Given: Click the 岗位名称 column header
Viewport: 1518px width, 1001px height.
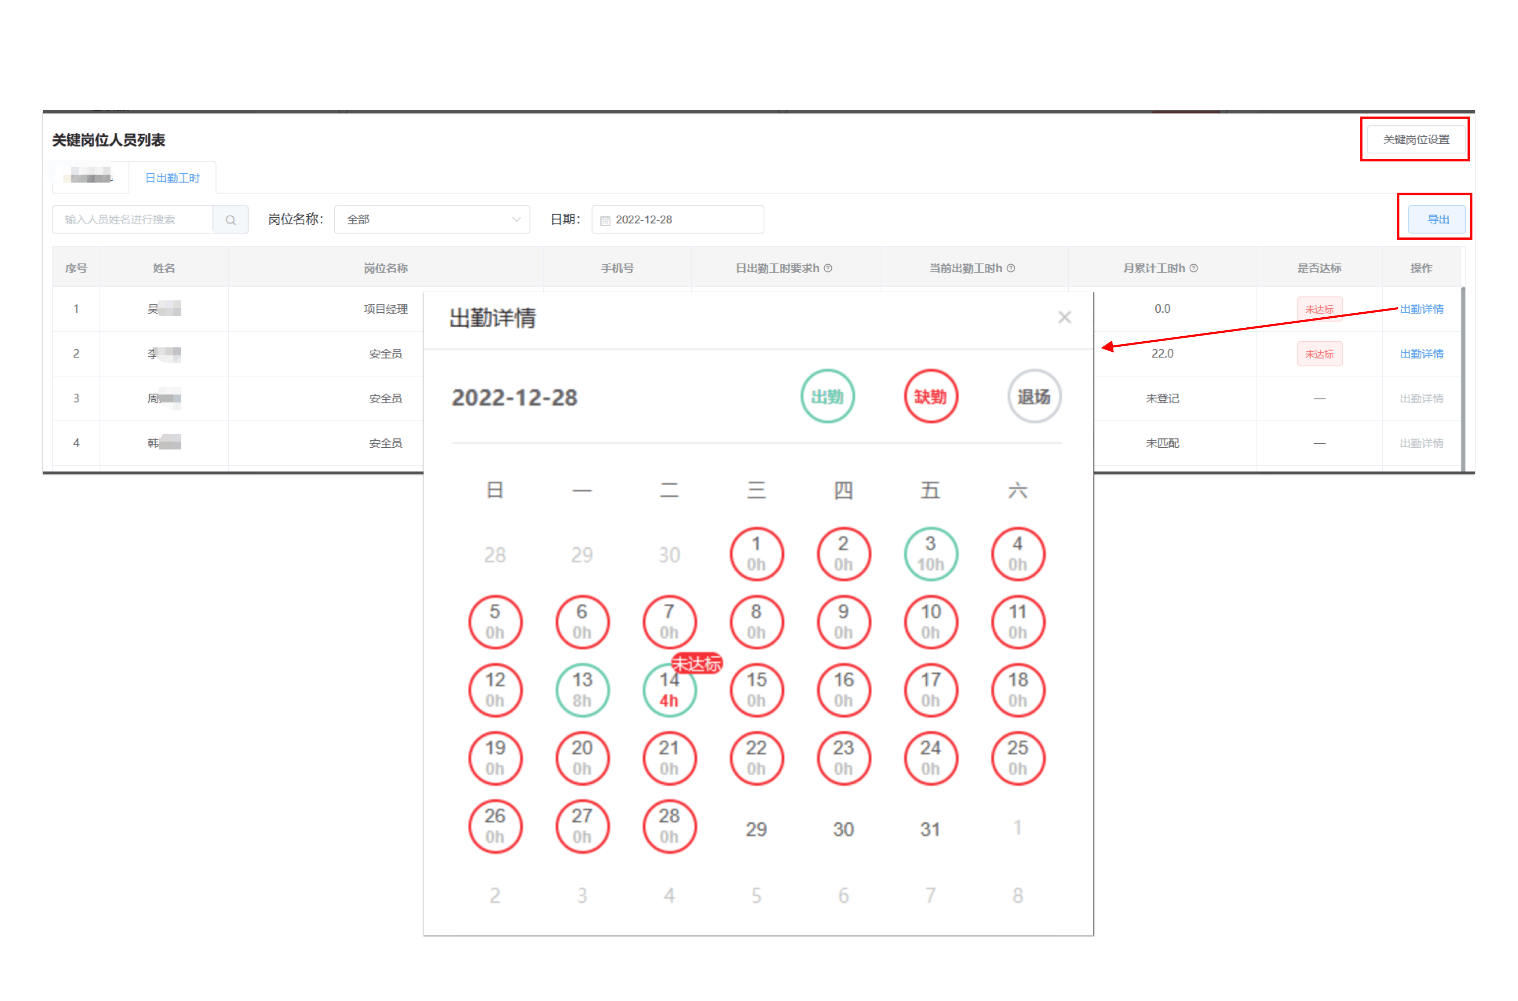Looking at the screenshot, I should pos(385,268).
